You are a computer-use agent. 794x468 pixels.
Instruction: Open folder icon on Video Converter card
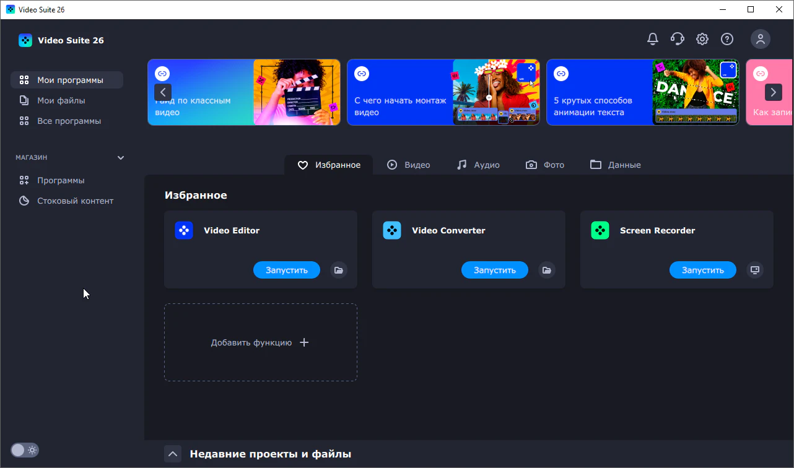coord(546,270)
